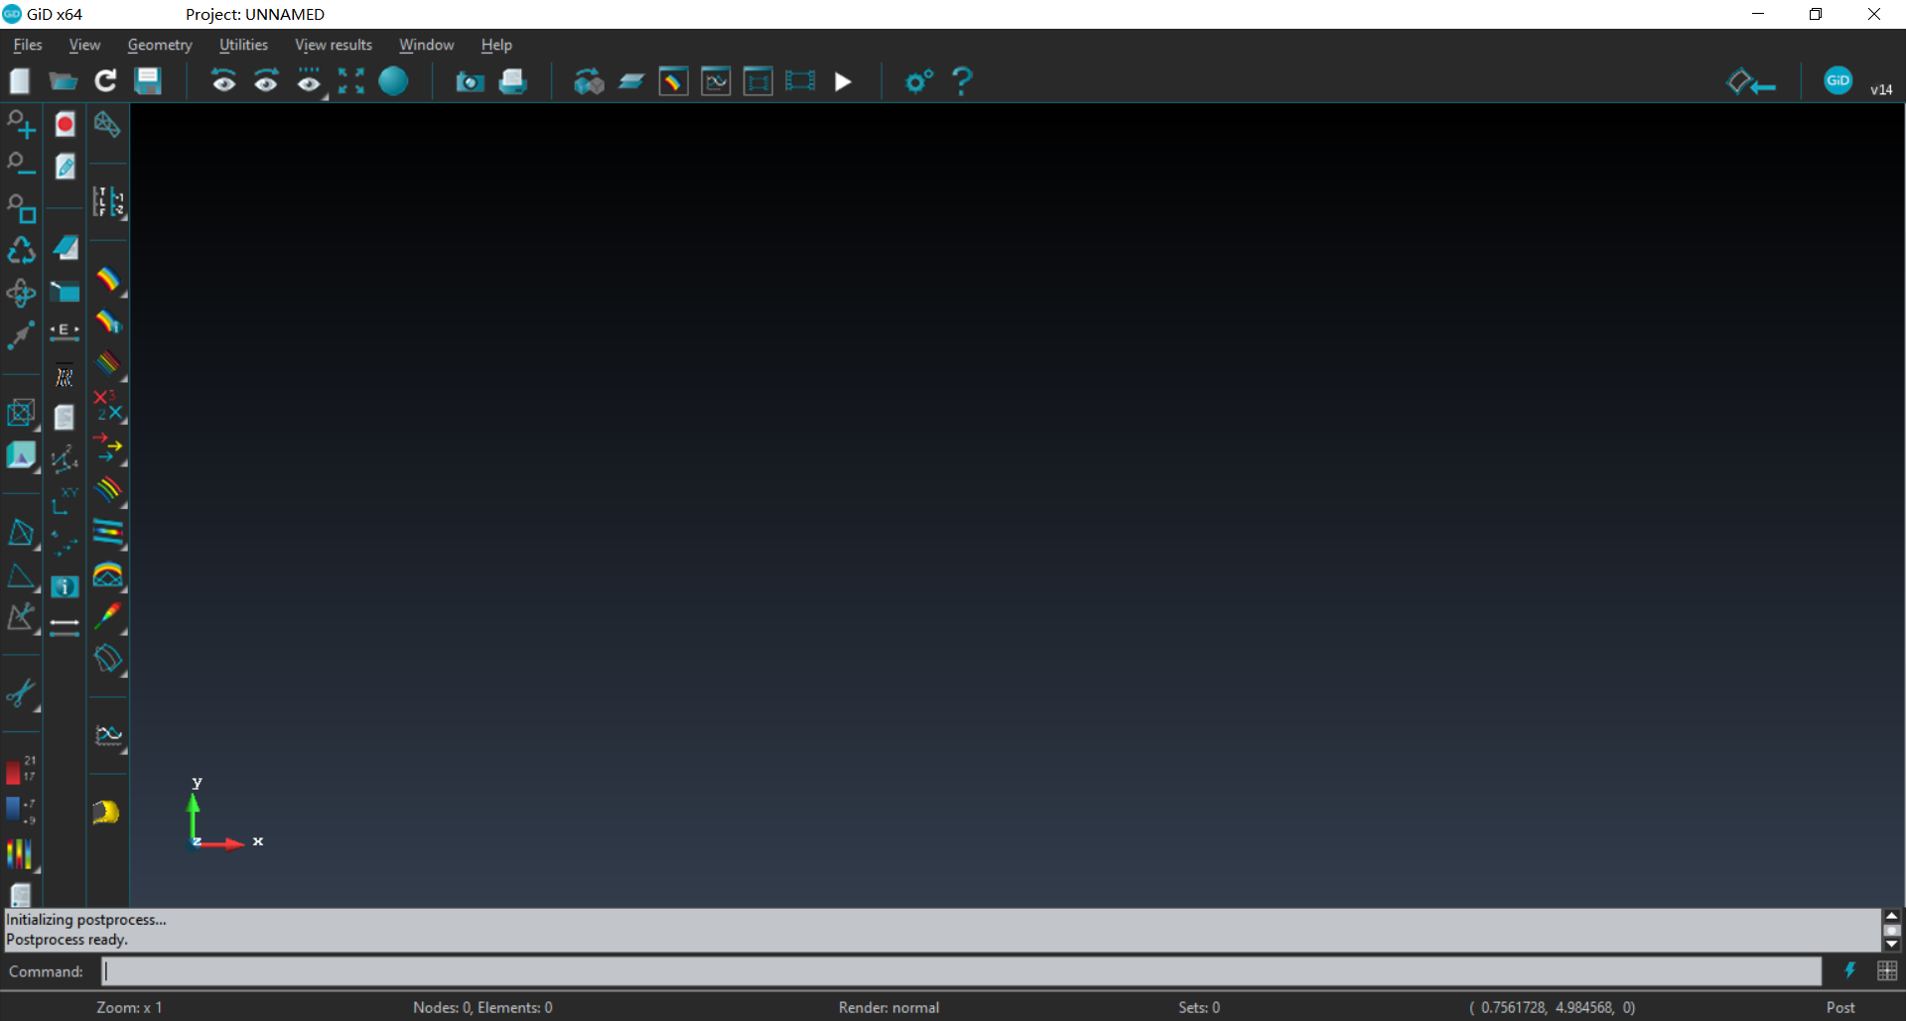Image resolution: width=1906 pixels, height=1021 pixels.
Task: Select the Zoom in magnifier tool
Action: 22,124
